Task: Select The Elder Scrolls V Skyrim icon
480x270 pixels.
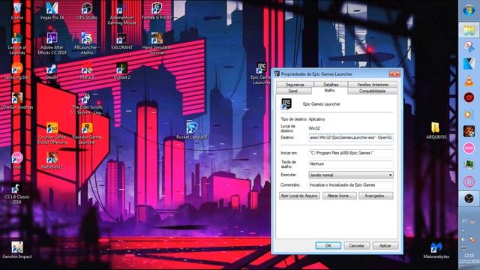Action: pos(87,103)
